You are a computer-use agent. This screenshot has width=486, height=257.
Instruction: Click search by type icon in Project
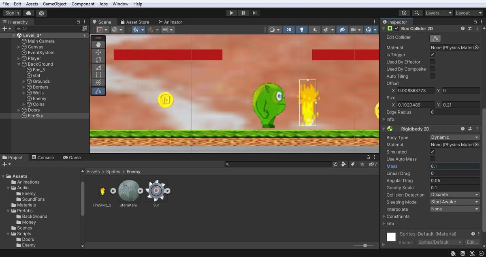coord(343,164)
